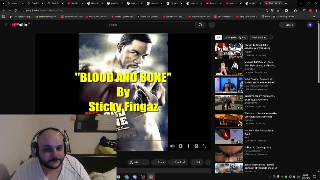320x180 pixels.
Task: Open the Michael Jai White vs. Price video
Action: click(x=260, y=64)
